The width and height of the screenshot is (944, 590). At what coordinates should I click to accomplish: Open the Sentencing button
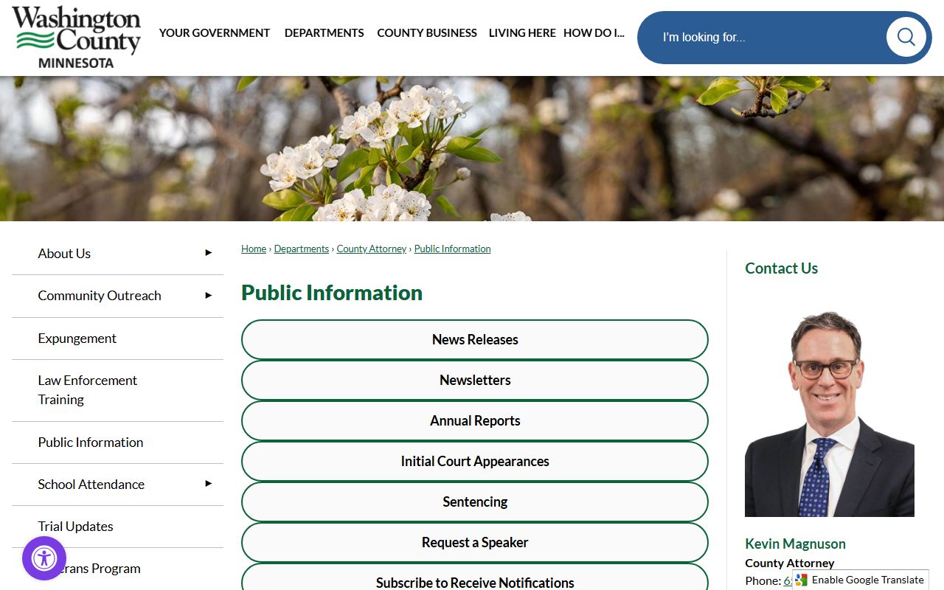click(475, 502)
